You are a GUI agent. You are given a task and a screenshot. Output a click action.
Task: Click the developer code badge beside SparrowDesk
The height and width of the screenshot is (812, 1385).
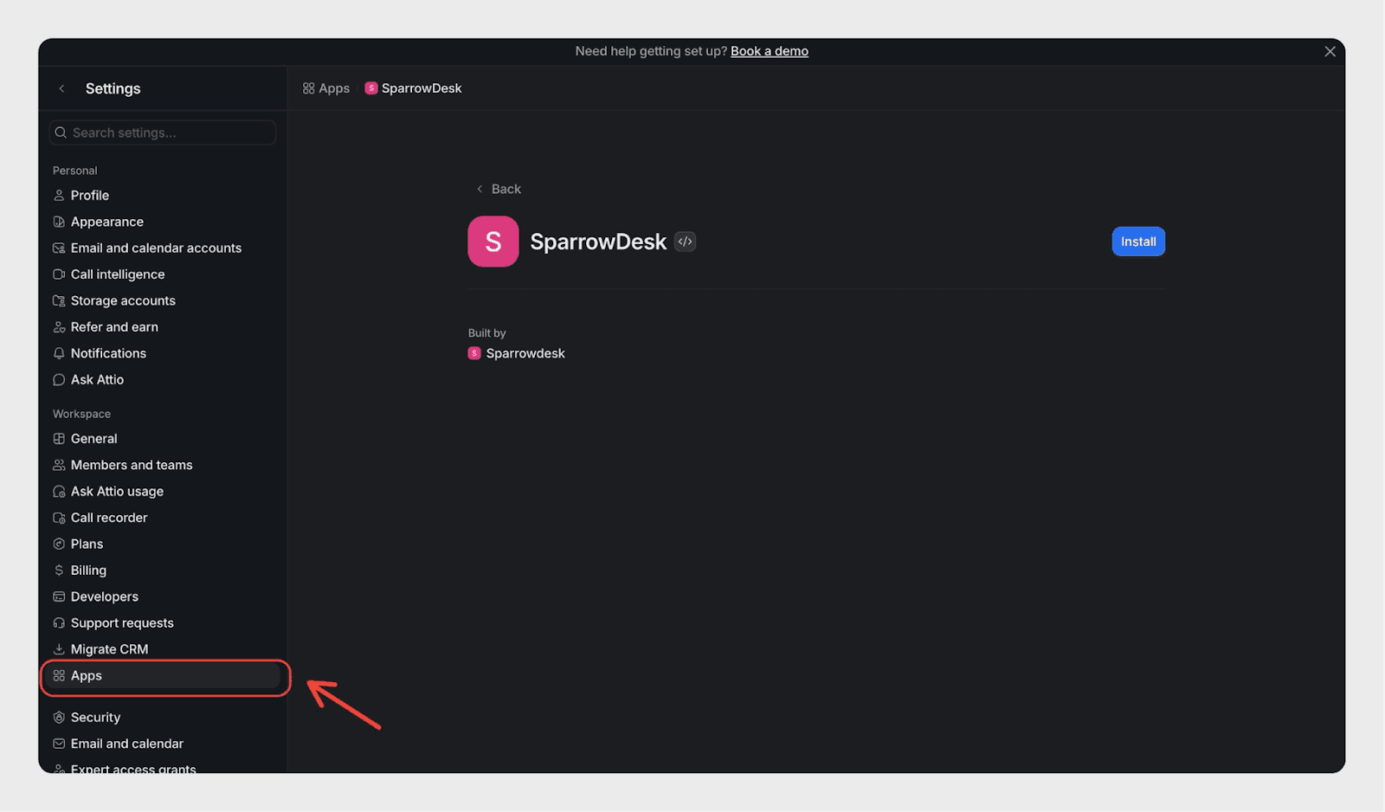click(685, 242)
